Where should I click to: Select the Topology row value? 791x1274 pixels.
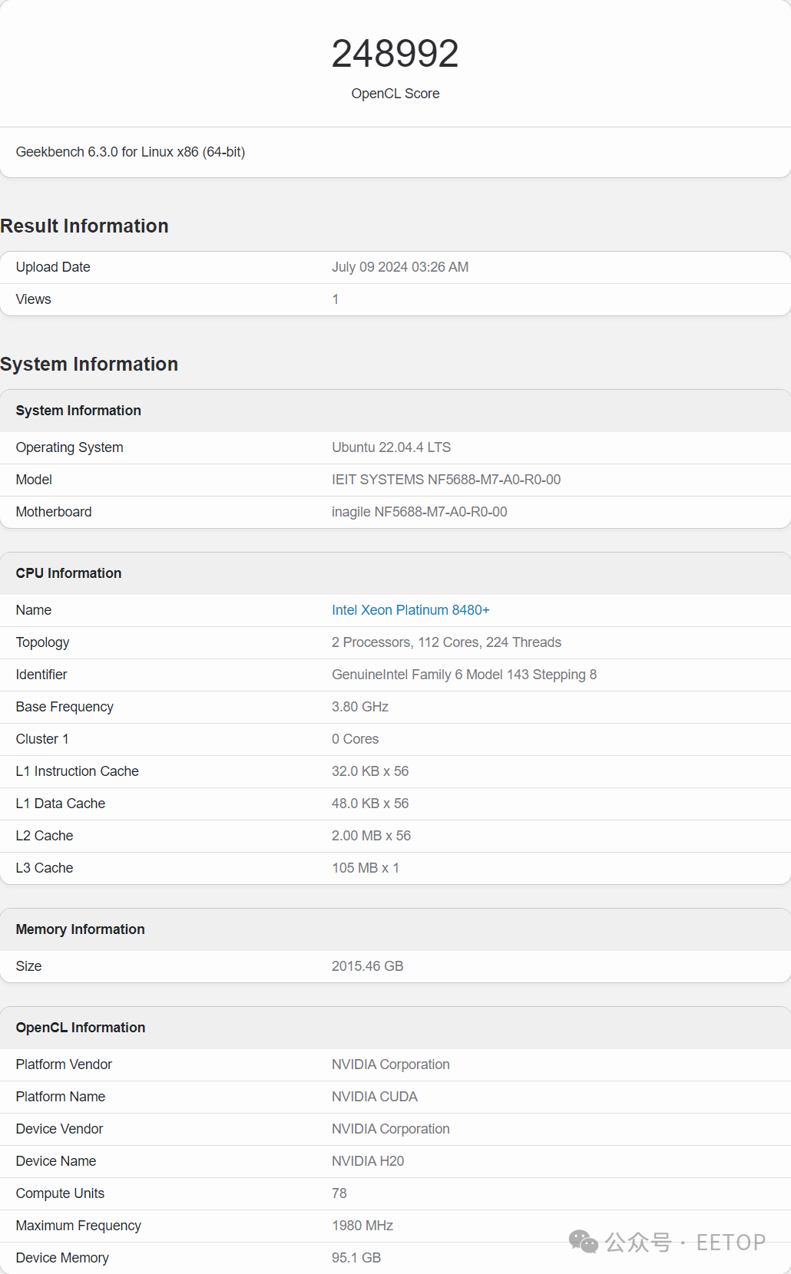(x=446, y=642)
